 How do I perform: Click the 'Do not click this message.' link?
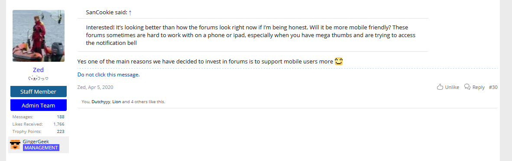tap(108, 75)
